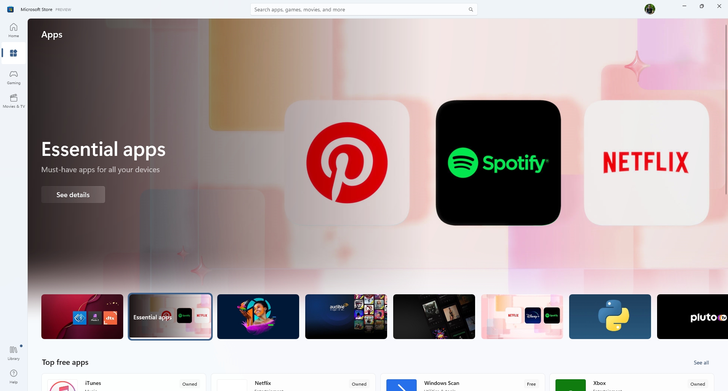Select the Essential apps carousel thumbnail

(170, 317)
